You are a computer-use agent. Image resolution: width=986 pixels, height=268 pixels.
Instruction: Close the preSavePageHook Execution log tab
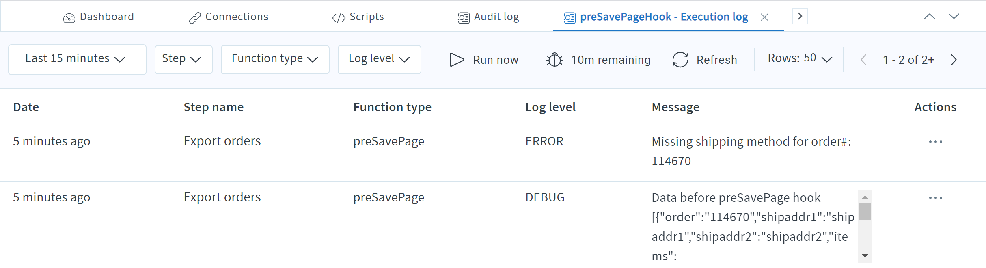764,17
